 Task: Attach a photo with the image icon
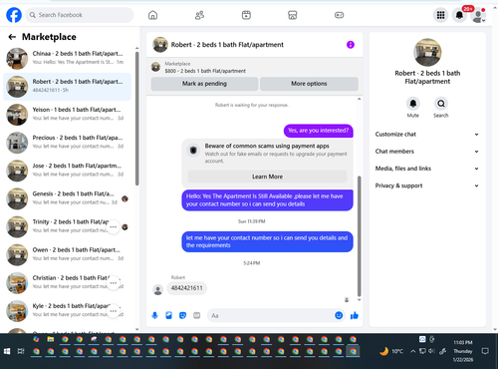[x=168, y=315]
